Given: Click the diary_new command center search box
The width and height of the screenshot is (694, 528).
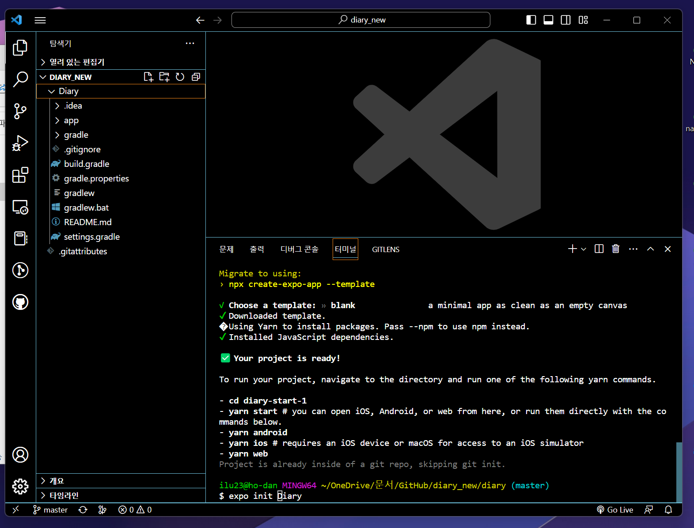Looking at the screenshot, I should [361, 20].
